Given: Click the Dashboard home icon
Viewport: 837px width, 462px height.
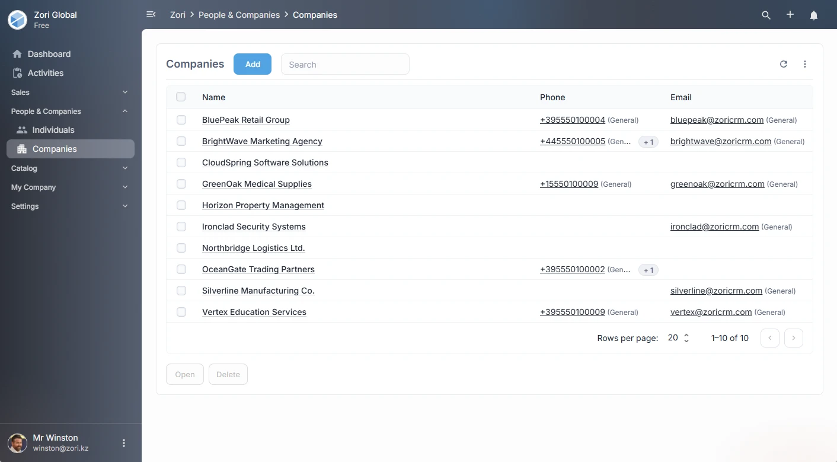Looking at the screenshot, I should point(17,54).
